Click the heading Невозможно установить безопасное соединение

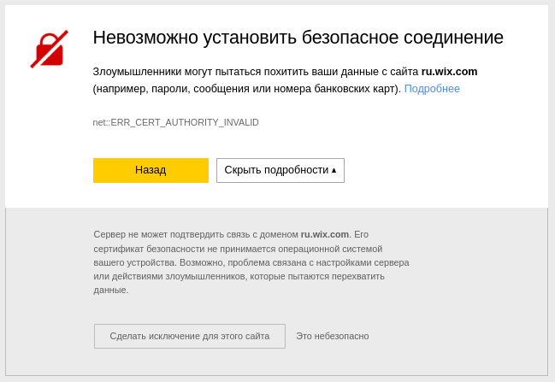click(x=298, y=38)
